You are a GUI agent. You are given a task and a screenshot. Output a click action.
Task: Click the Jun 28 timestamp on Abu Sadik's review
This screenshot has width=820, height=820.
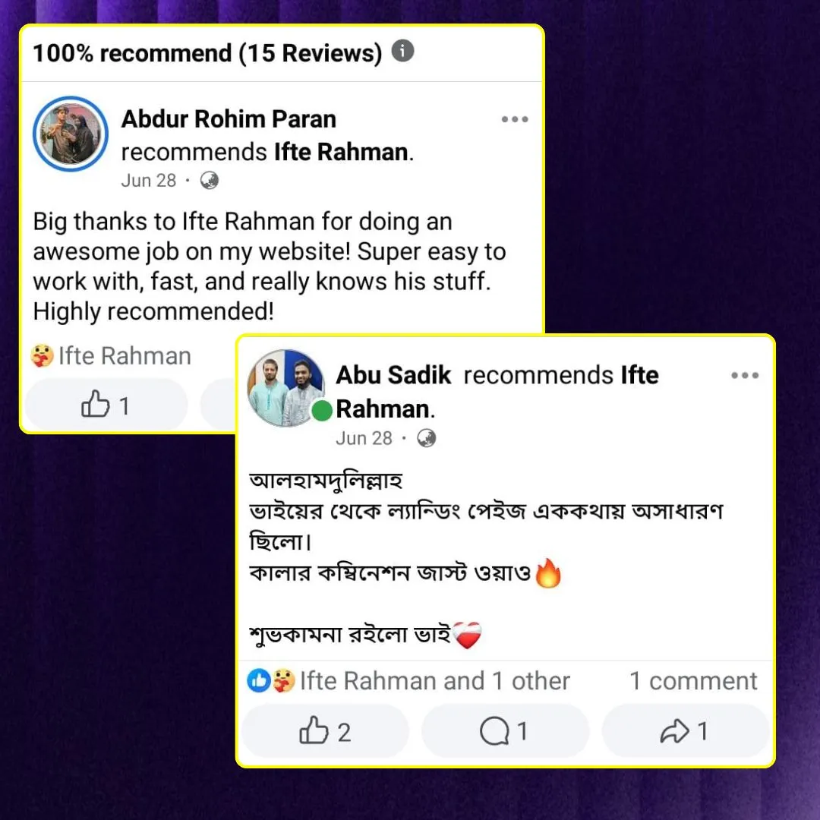(x=364, y=438)
